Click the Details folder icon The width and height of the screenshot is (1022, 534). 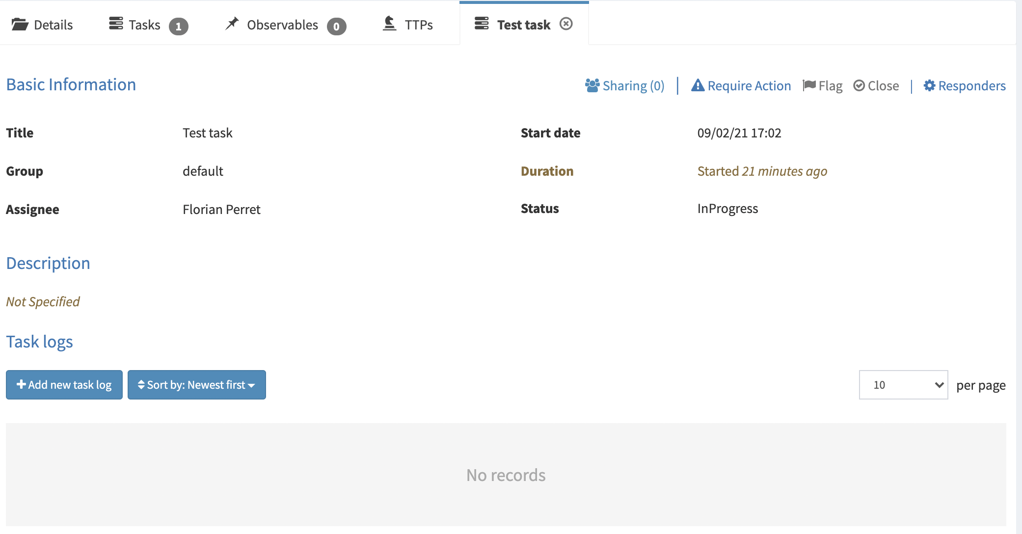pos(20,24)
